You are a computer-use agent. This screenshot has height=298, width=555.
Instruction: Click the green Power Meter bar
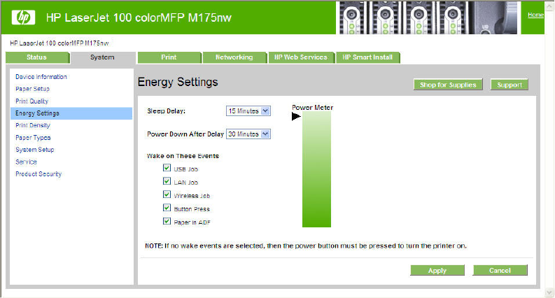point(316,169)
